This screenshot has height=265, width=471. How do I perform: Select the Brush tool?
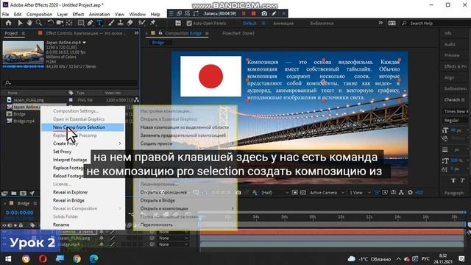111,23
